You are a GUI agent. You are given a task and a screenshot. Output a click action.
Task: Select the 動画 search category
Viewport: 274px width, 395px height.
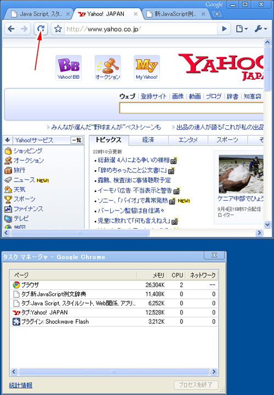click(195, 96)
